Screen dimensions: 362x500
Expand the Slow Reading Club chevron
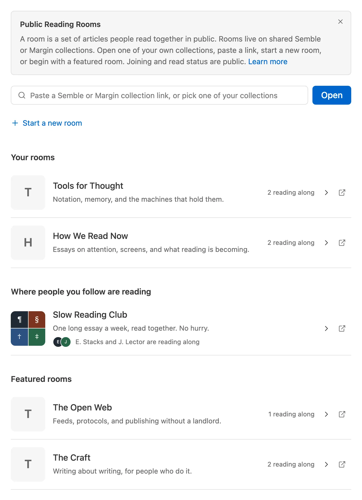point(326,328)
